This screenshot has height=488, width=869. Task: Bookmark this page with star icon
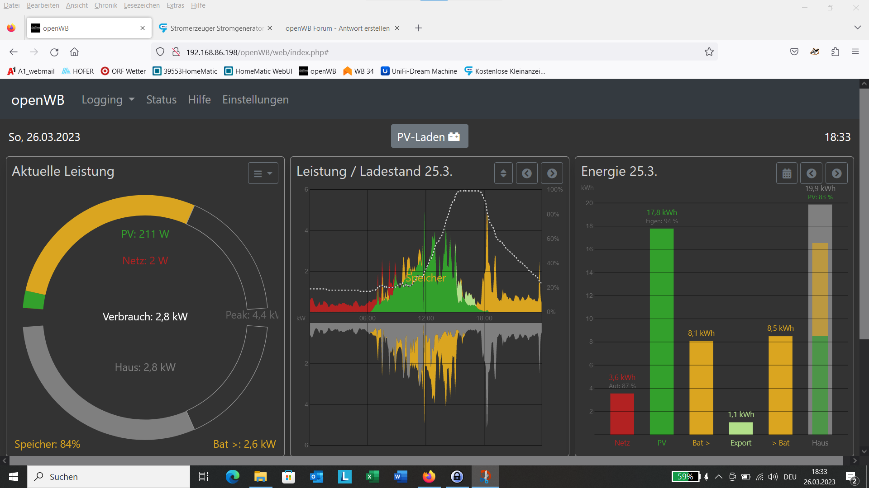[709, 52]
